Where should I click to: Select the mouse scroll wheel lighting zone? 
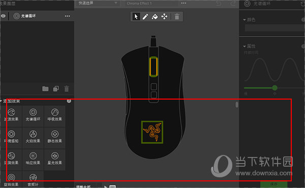click(154, 67)
